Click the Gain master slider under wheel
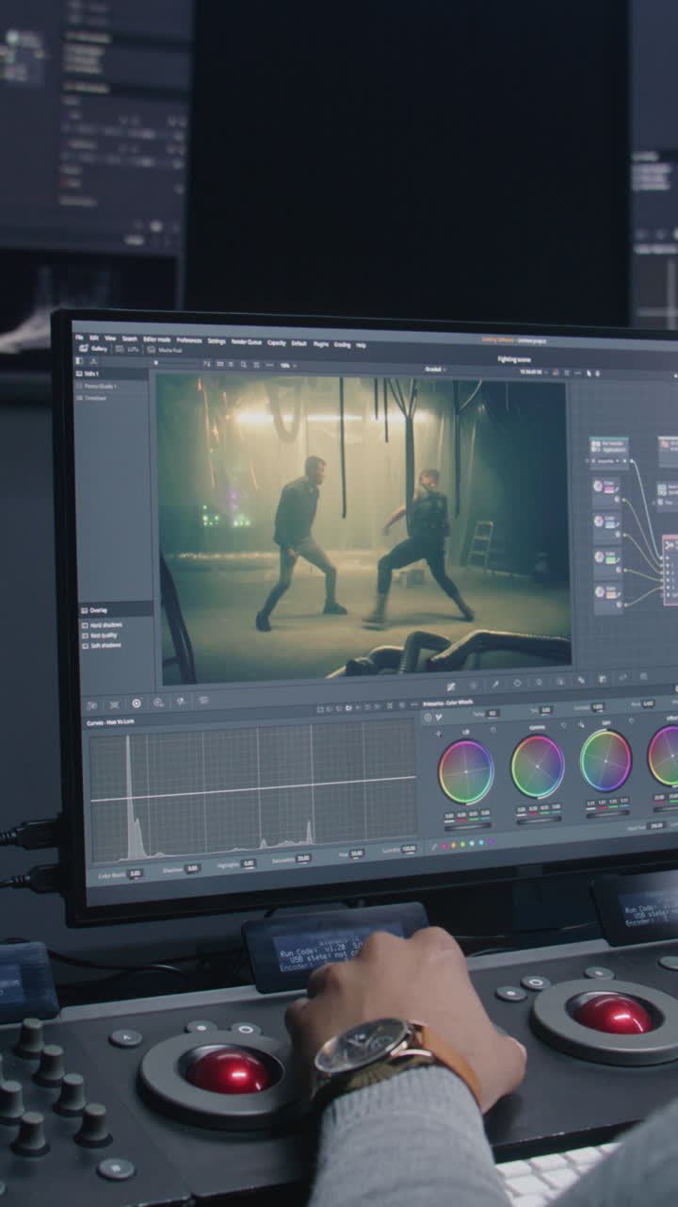 click(x=607, y=814)
